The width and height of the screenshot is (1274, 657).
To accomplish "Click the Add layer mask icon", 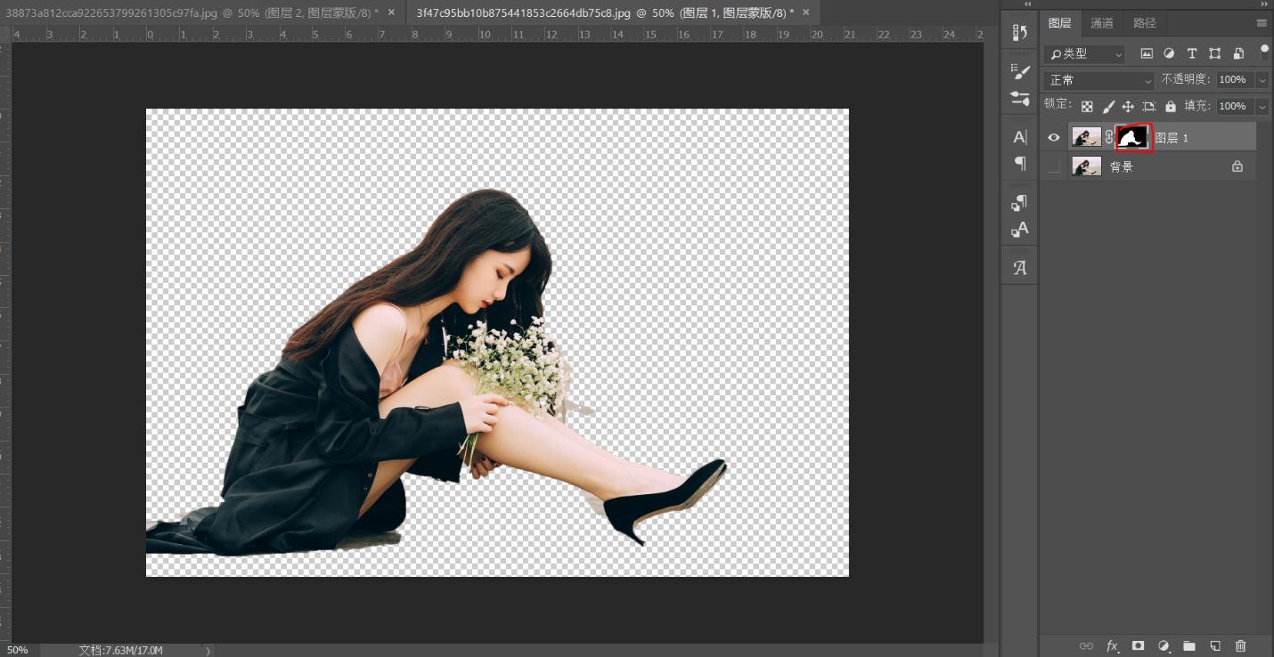I will point(1136,645).
